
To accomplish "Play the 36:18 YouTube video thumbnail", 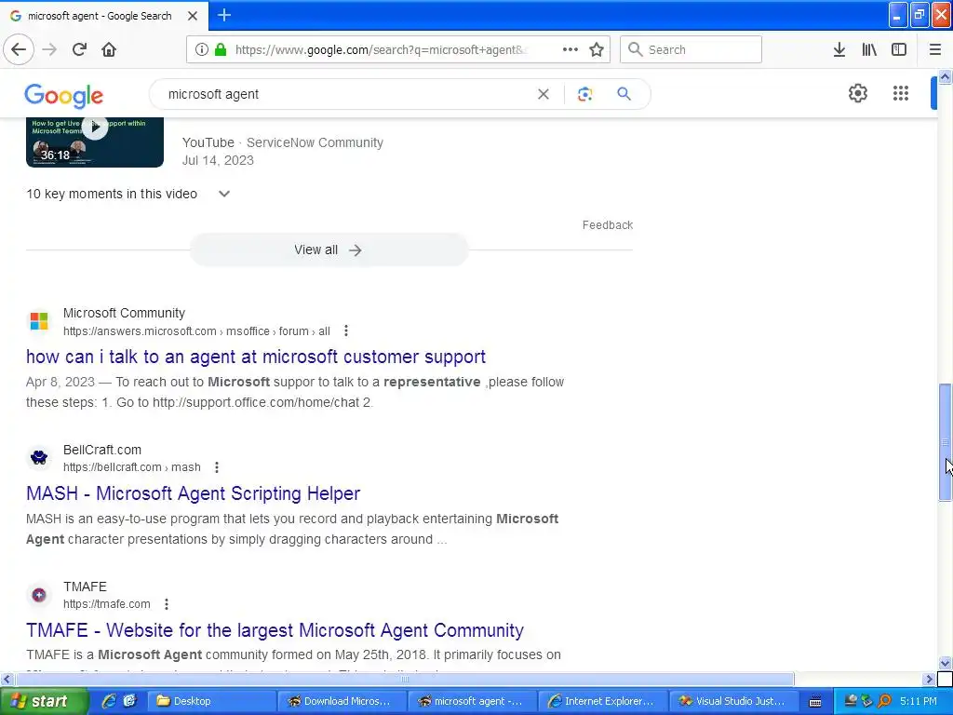I will tap(94, 142).
